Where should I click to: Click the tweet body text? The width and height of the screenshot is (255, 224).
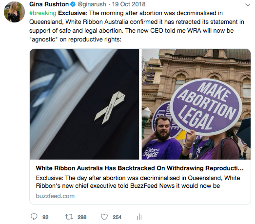137,26
